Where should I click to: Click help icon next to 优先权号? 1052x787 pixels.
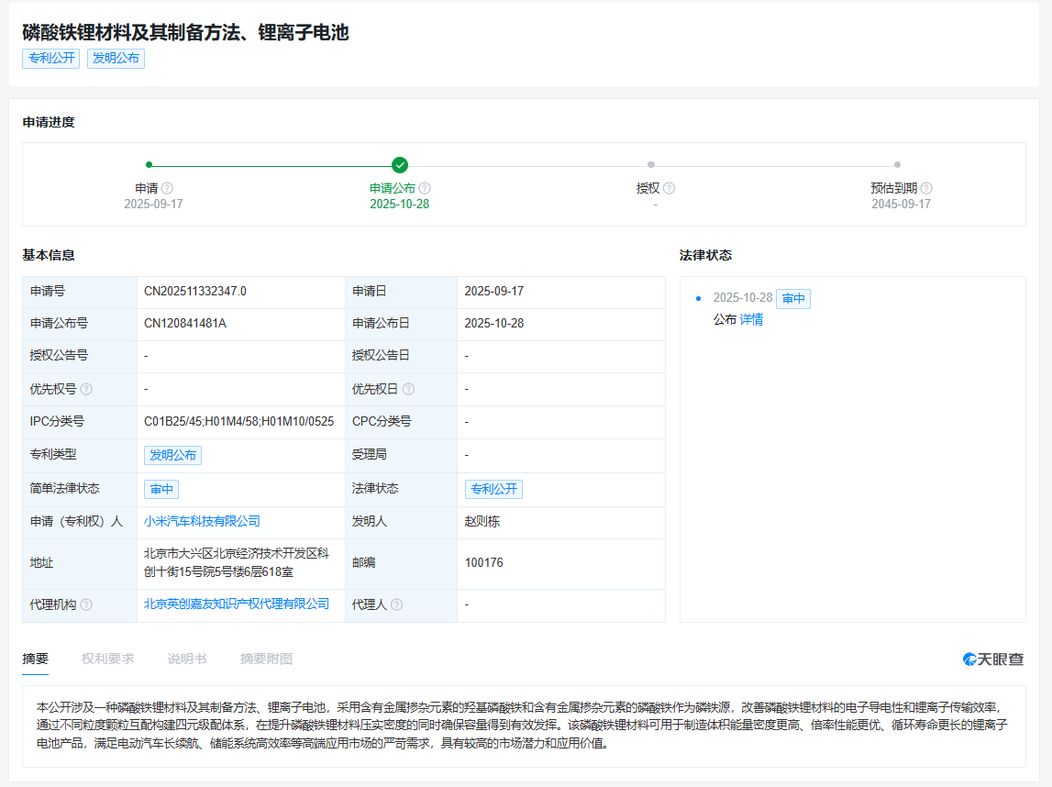pos(86,389)
